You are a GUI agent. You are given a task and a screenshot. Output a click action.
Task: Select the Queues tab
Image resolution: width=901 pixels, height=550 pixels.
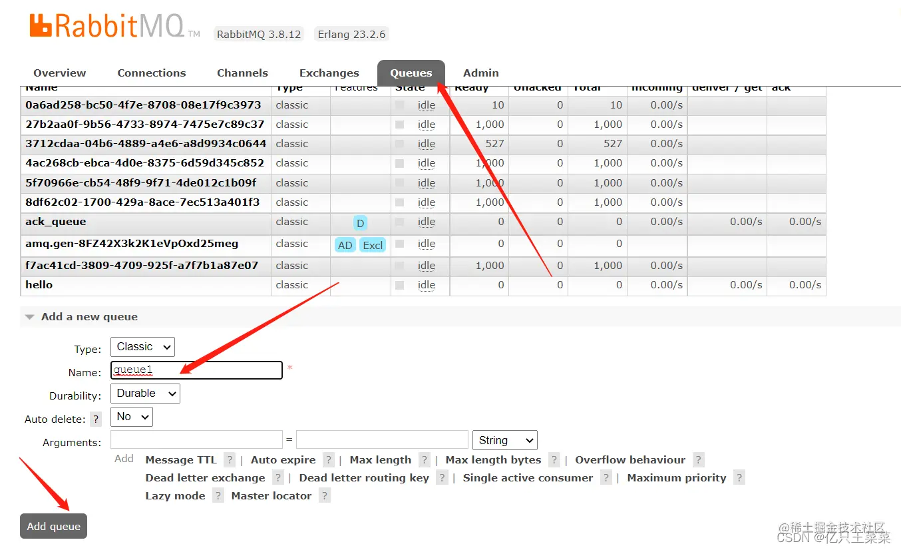411,73
